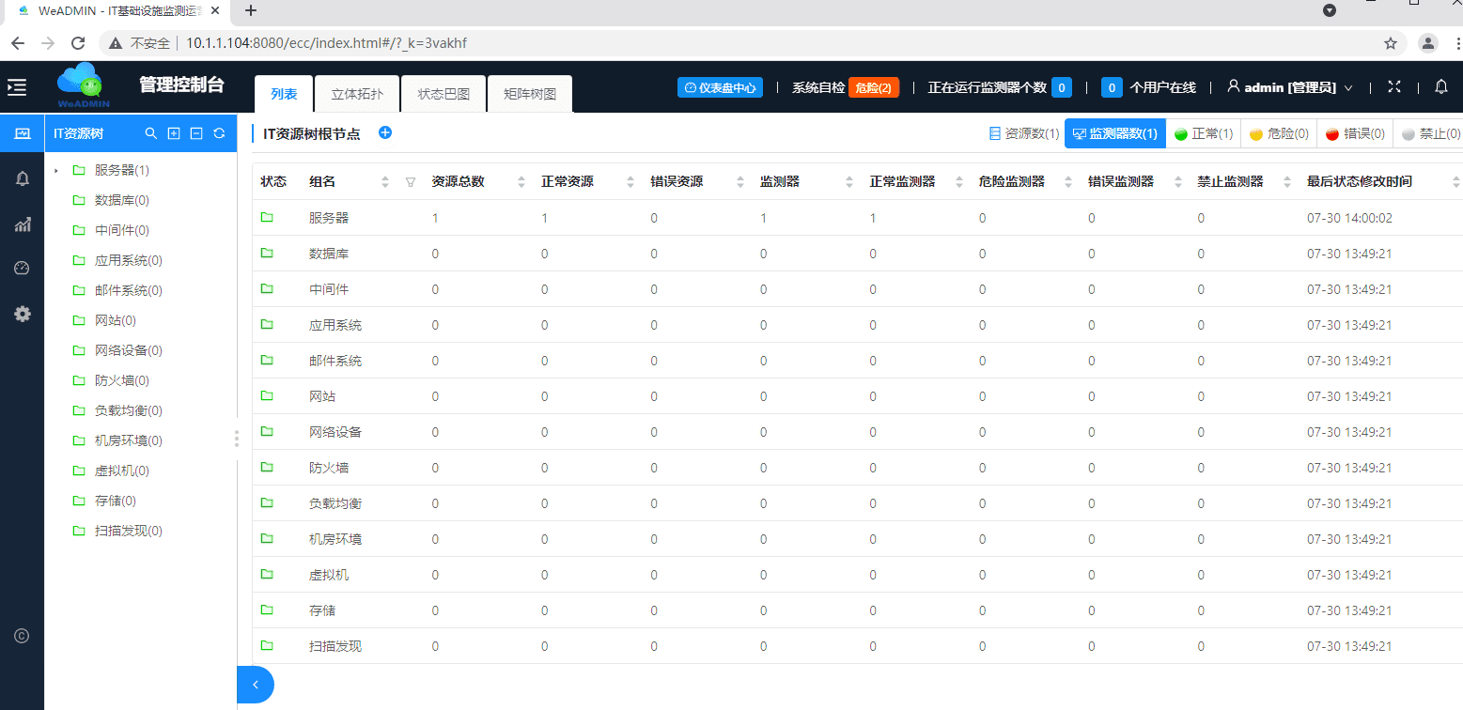Image resolution: width=1463 pixels, height=710 pixels.
Task: Search the IT资源树 with the magnifier icon
Action: point(150,133)
